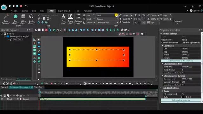Click the clock icon in playback toolbar
This screenshot has width=203, height=114.
pos(85,83)
